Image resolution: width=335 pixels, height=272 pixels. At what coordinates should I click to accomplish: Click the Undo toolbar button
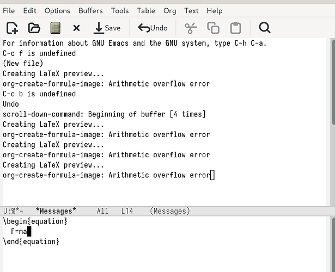pos(153,28)
